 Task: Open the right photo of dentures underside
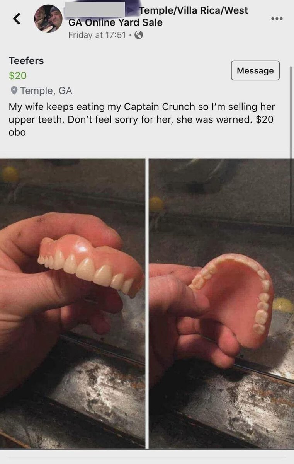(221, 303)
